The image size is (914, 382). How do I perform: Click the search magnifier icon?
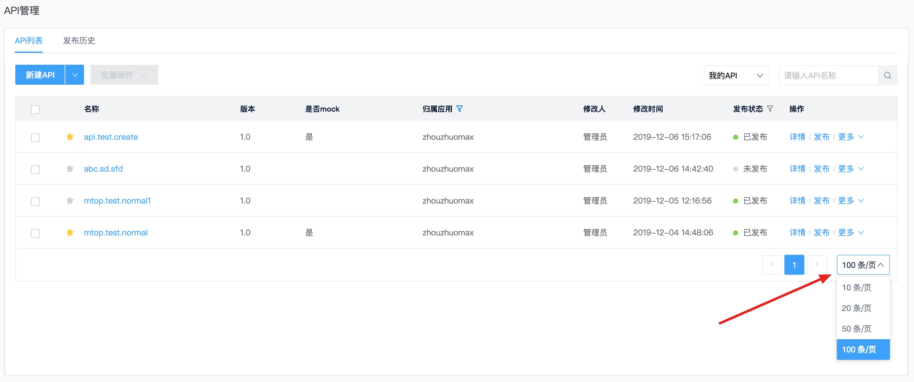(887, 75)
